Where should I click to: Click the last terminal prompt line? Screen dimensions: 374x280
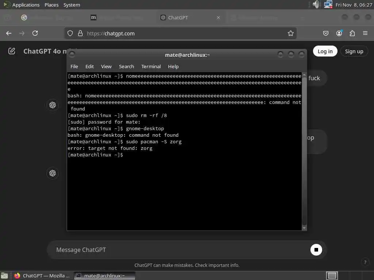[95, 155]
